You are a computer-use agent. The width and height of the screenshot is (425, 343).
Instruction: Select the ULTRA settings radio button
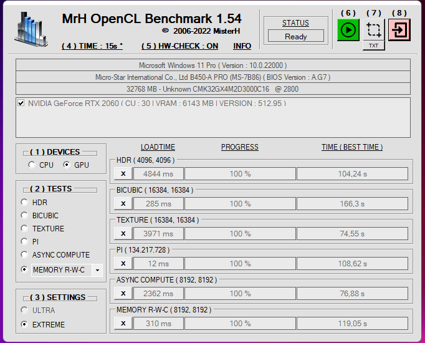click(x=24, y=310)
